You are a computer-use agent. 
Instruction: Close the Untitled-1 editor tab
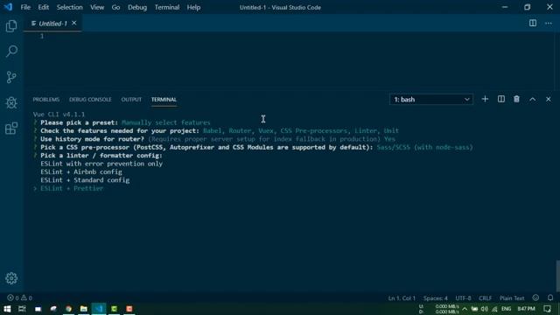coord(73,24)
